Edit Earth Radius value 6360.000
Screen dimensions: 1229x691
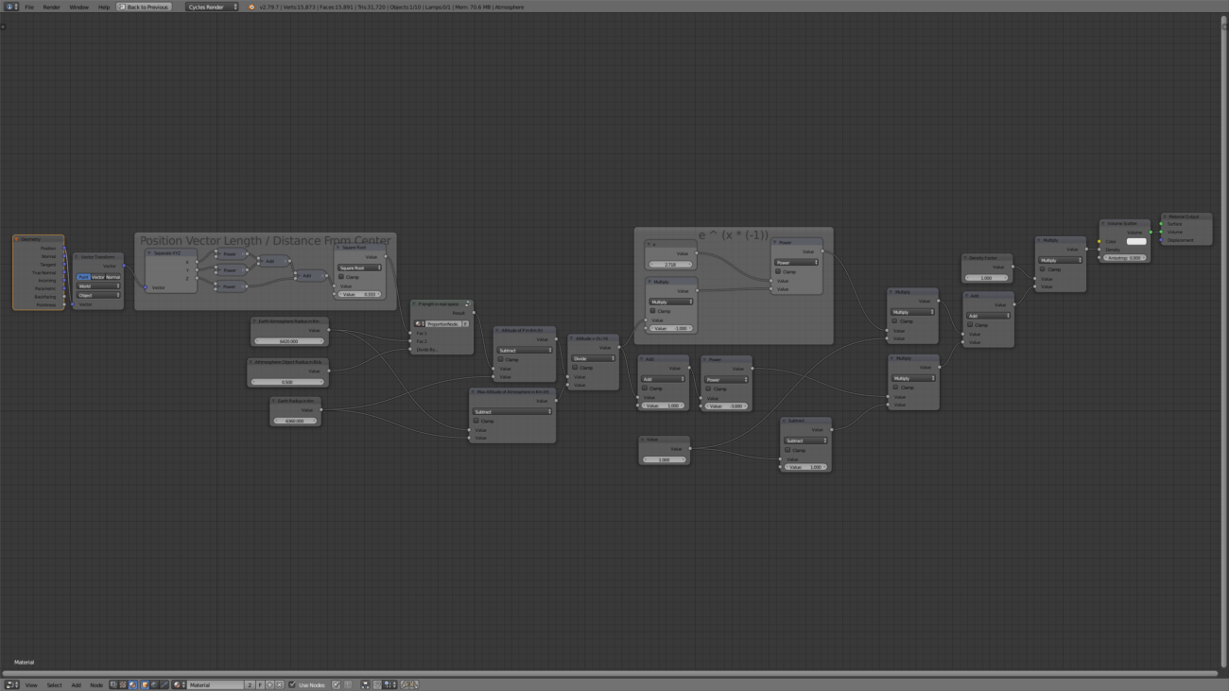295,421
